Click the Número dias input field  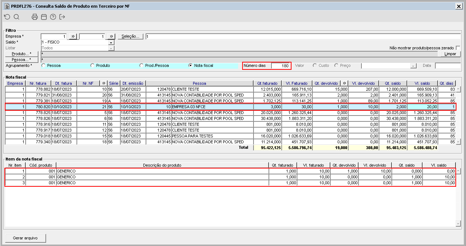pos(281,66)
